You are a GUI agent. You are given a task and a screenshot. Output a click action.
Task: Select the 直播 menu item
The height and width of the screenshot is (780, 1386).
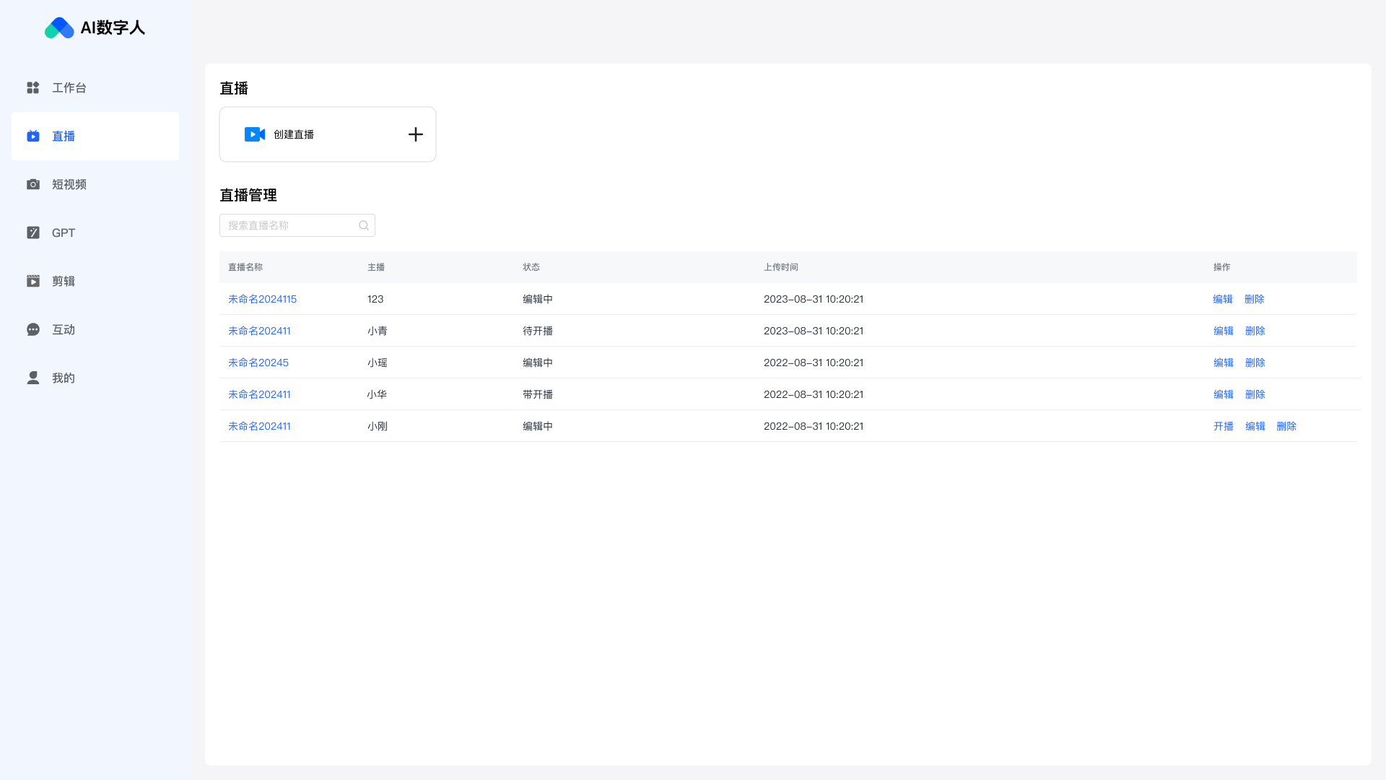64,136
